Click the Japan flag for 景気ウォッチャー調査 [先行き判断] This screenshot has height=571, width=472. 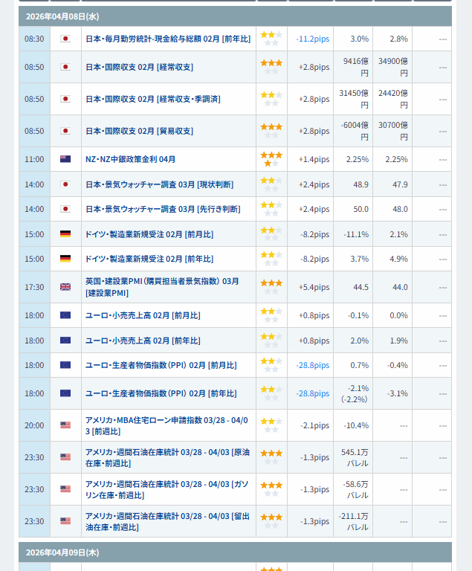pyautogui.click(x=65, y=210)
